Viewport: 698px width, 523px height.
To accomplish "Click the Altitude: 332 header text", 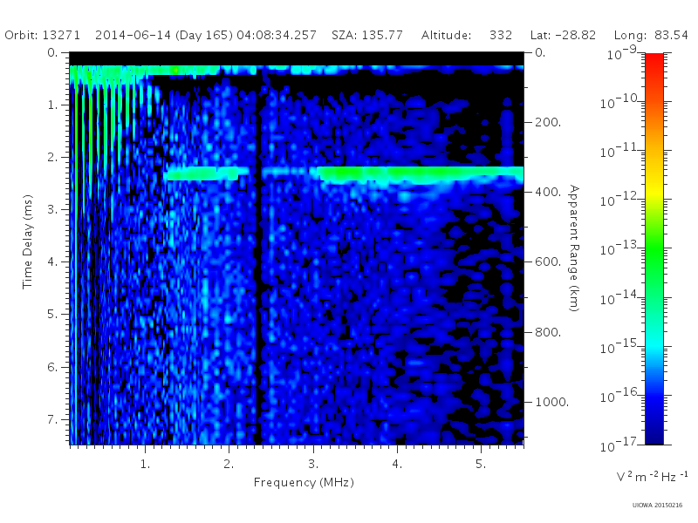I will click(467, 35).
